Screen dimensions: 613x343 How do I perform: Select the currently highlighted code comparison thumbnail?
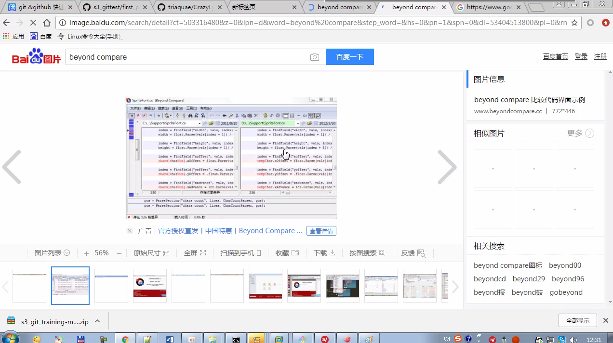[70, 286]
